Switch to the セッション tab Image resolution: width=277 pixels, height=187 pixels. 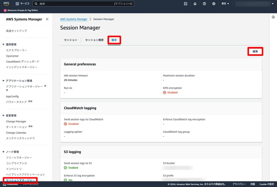71,40
